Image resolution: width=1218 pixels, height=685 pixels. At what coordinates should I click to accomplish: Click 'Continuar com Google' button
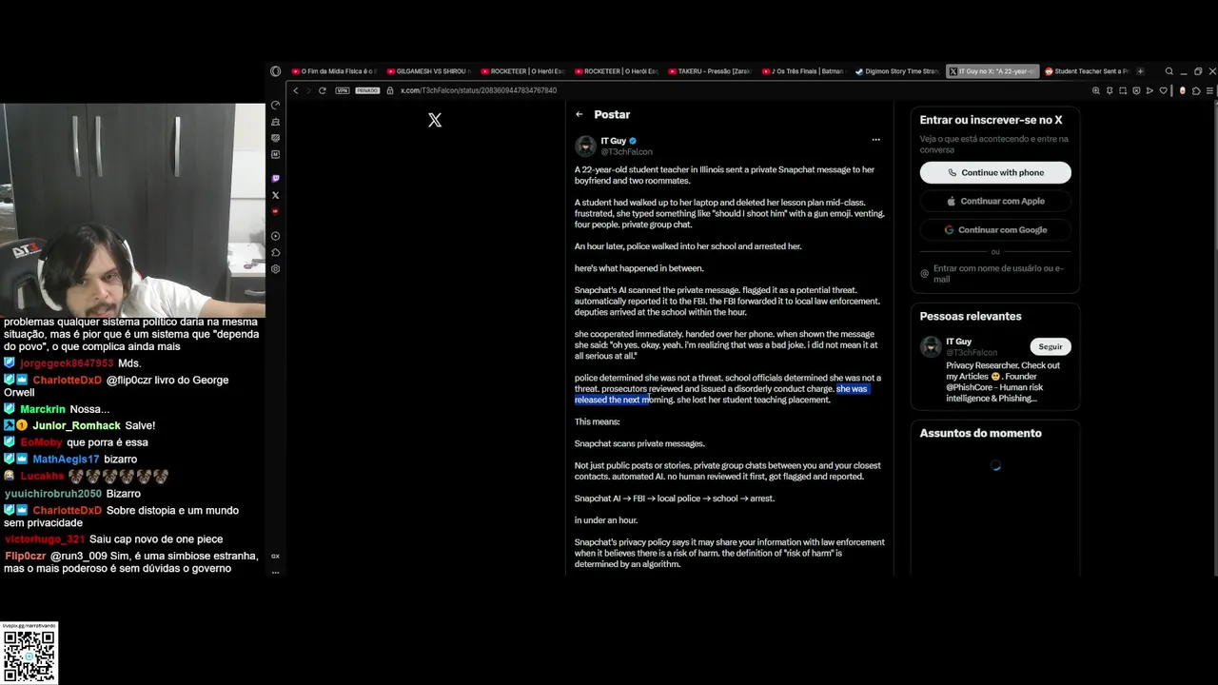(995, 229)
